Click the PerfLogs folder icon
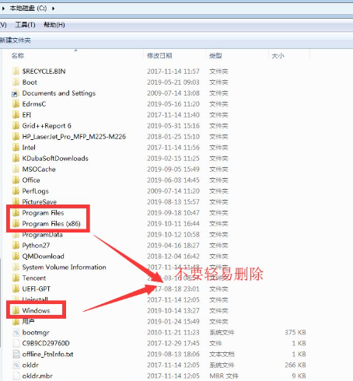This screenshot has width=353, height=381. (16, 190)
